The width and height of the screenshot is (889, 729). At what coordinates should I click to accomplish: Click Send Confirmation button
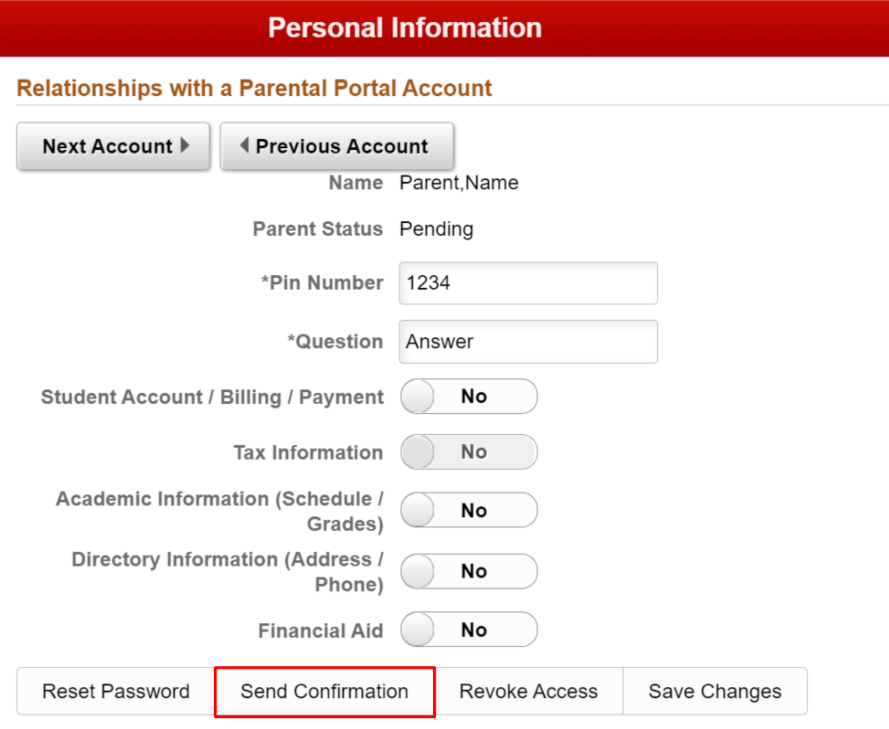tap(324, 692)
